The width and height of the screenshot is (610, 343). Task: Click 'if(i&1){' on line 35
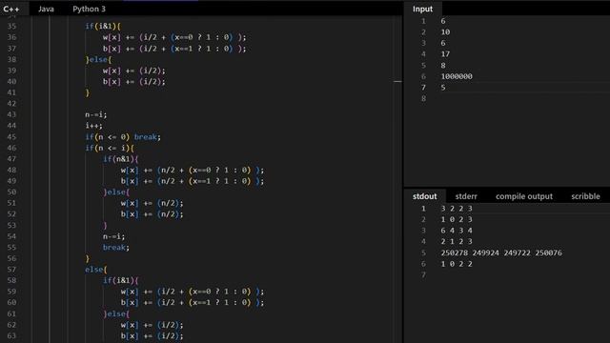(x=103, y=26)
